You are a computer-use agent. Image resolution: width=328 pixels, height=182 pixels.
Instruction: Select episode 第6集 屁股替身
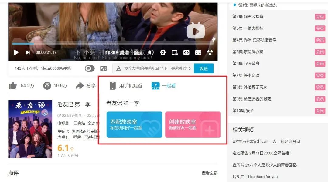pos(246,64)
